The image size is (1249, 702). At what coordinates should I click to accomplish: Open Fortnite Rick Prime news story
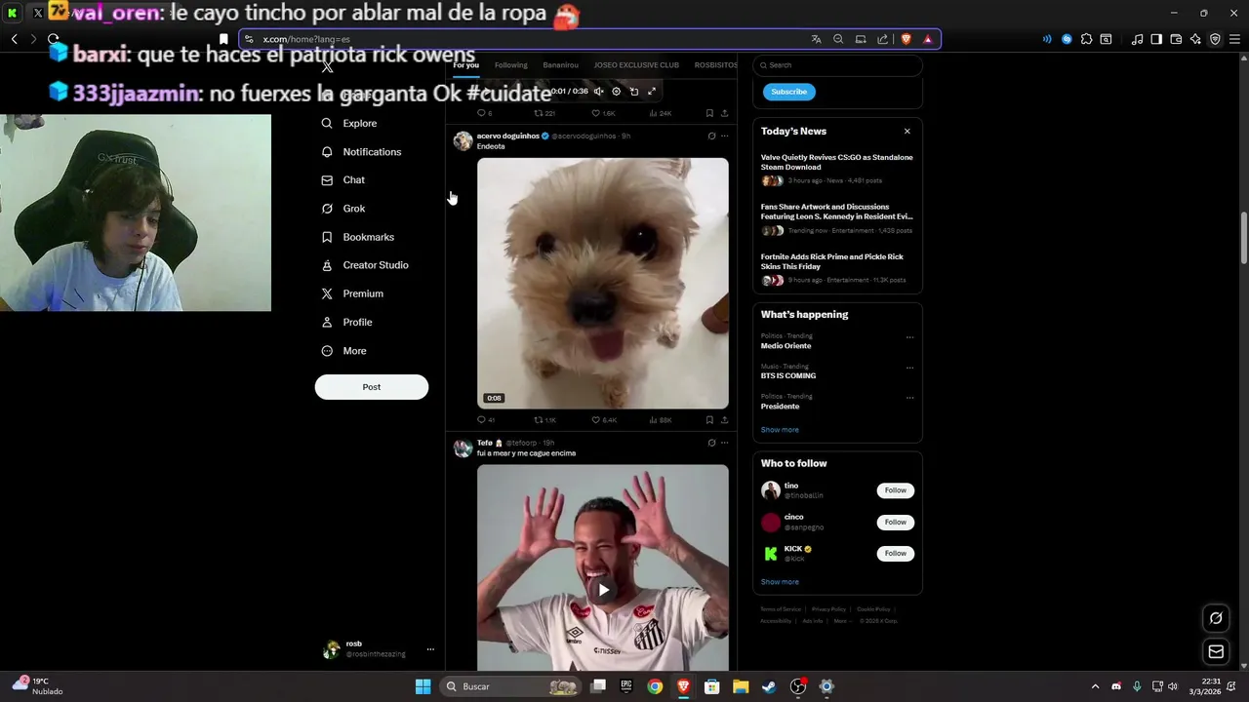837,268
